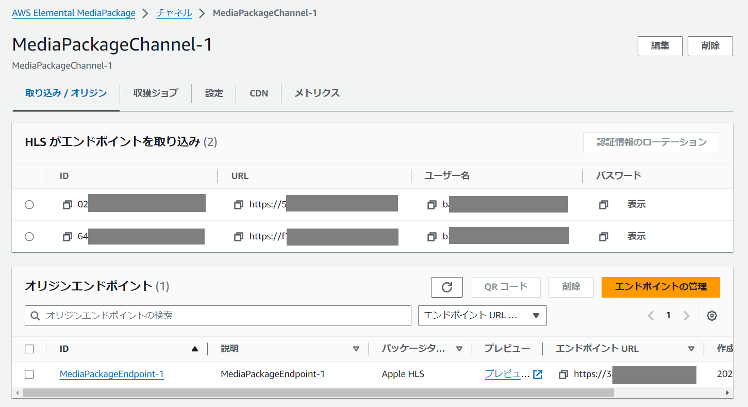
Task: Refresh the origin endpoints list
Action: [x=447, y=287]
